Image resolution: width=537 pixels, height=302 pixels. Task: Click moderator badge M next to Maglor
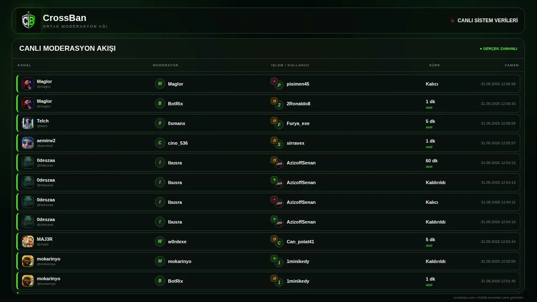point(160,84)
